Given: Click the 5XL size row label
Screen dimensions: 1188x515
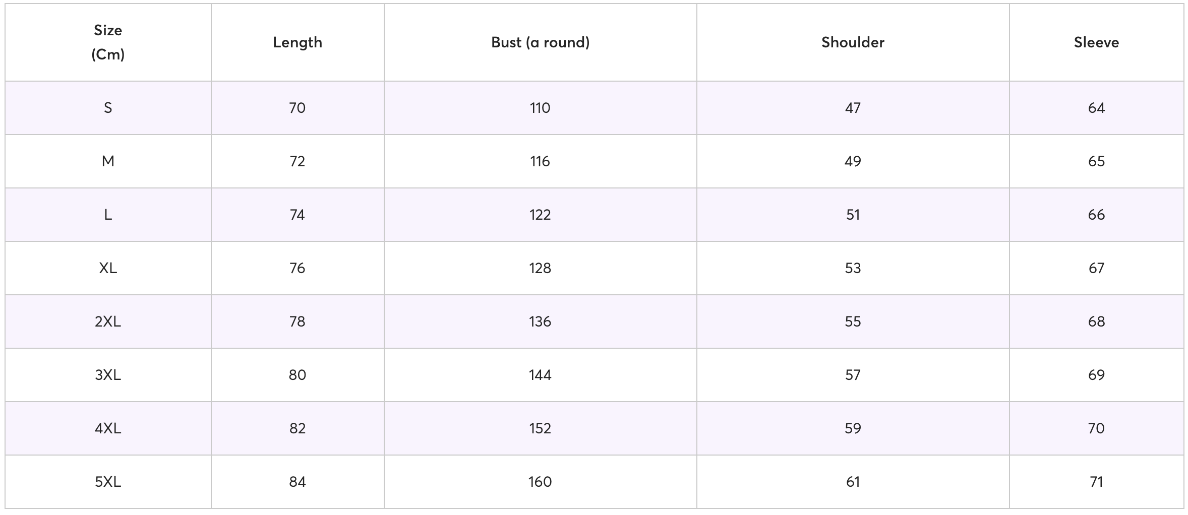Looking at the screenshot, I should point(108,482).
